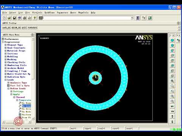182x136 pixels.
Task: Click the main menu scrollbar down arrow
Action: point(33,118)
